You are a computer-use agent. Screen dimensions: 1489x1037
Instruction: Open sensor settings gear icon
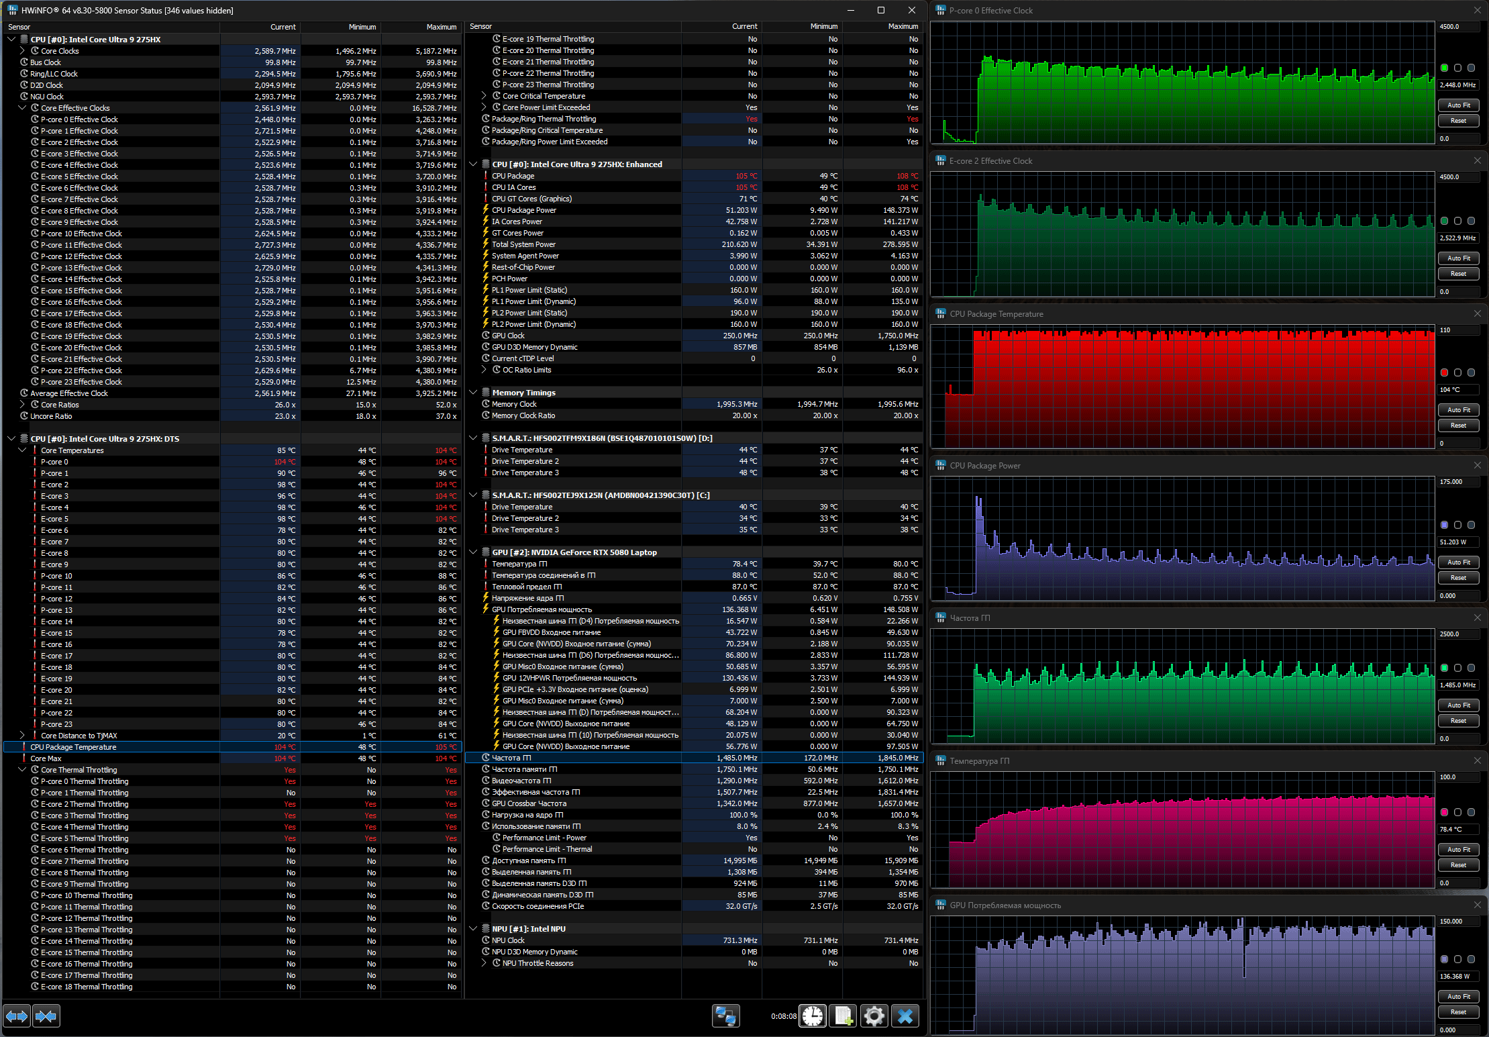point(874,1016)
